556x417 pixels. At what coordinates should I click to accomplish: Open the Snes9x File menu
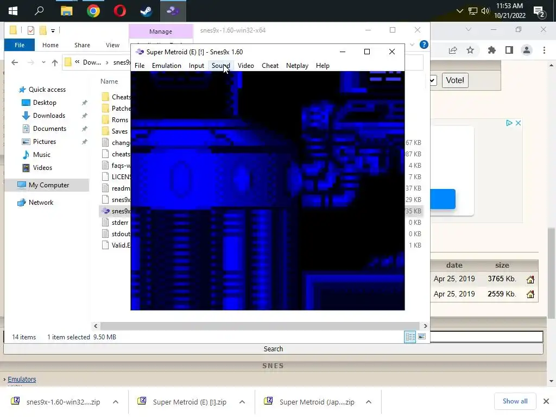coord(140,66)
